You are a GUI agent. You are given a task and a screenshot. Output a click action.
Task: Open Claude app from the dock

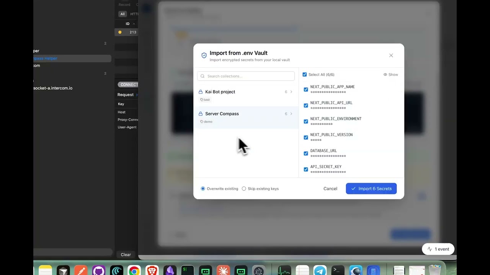[223, 270]
